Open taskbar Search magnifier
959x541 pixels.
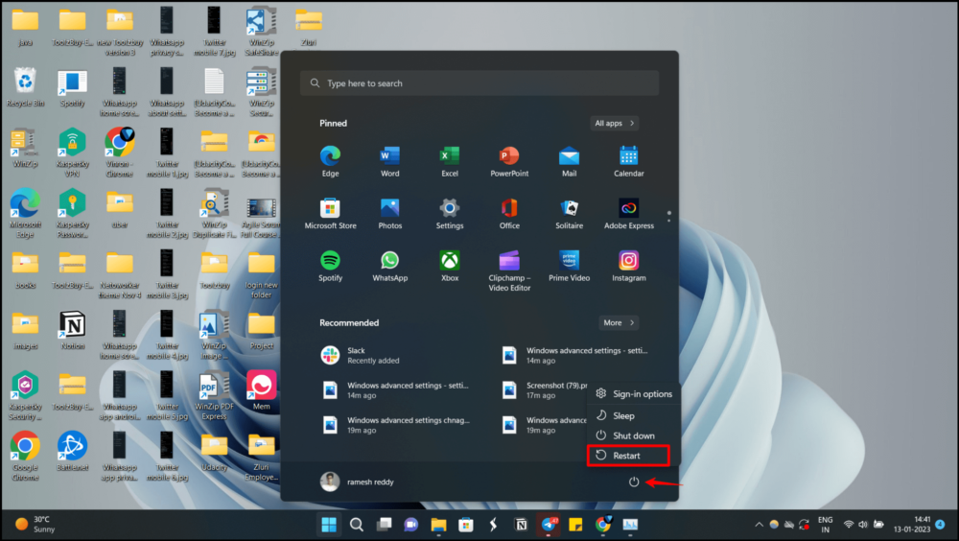[x=356, y=525]
